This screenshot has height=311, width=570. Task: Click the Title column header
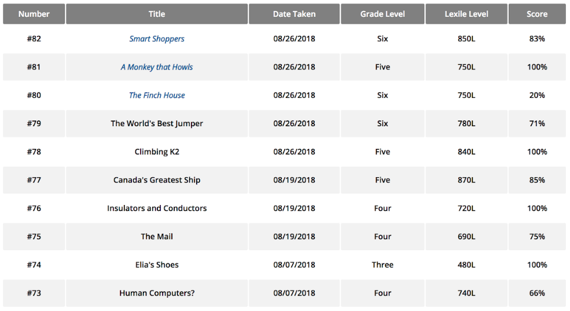coord(157,14)
